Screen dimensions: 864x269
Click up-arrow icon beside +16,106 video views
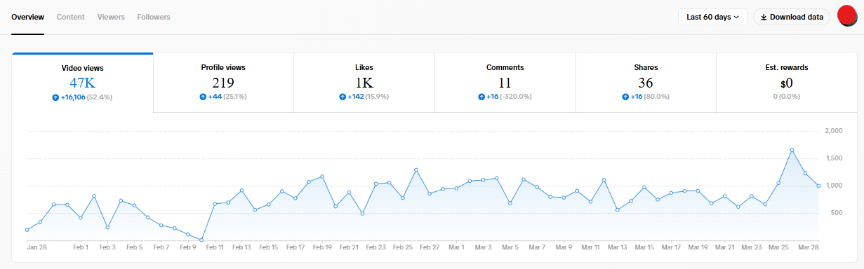(x=55, y=97)
